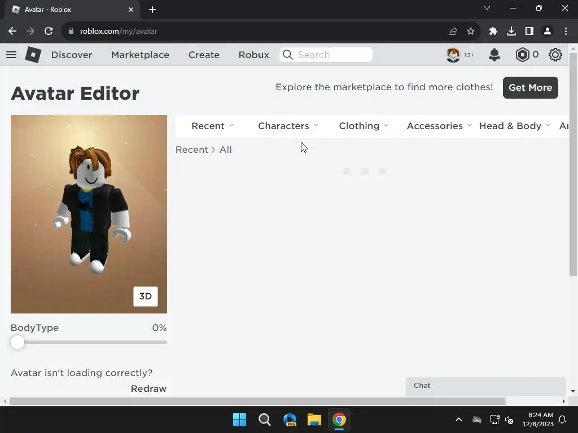Image resolution: width=578 pixels, height=433 pixels.
Task: Click the All breadcrumb
Action: [x=226, y=150]
